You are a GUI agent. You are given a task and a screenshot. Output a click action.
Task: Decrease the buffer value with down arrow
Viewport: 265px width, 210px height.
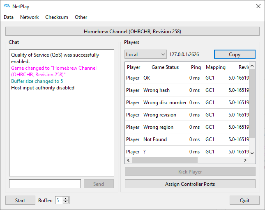coord(66,202)
